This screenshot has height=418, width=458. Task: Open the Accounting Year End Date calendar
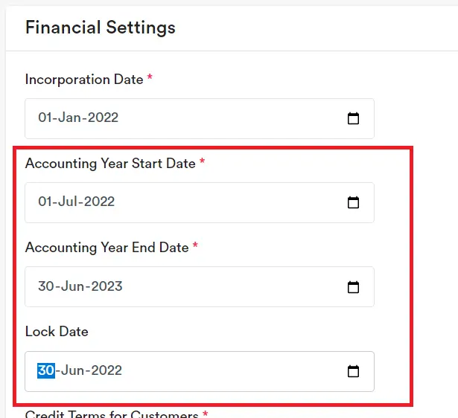354,287
